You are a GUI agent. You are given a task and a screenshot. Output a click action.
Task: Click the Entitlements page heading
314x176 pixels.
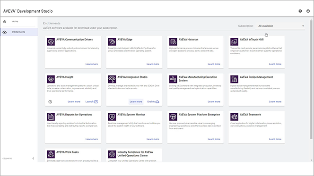coord(52,24)
